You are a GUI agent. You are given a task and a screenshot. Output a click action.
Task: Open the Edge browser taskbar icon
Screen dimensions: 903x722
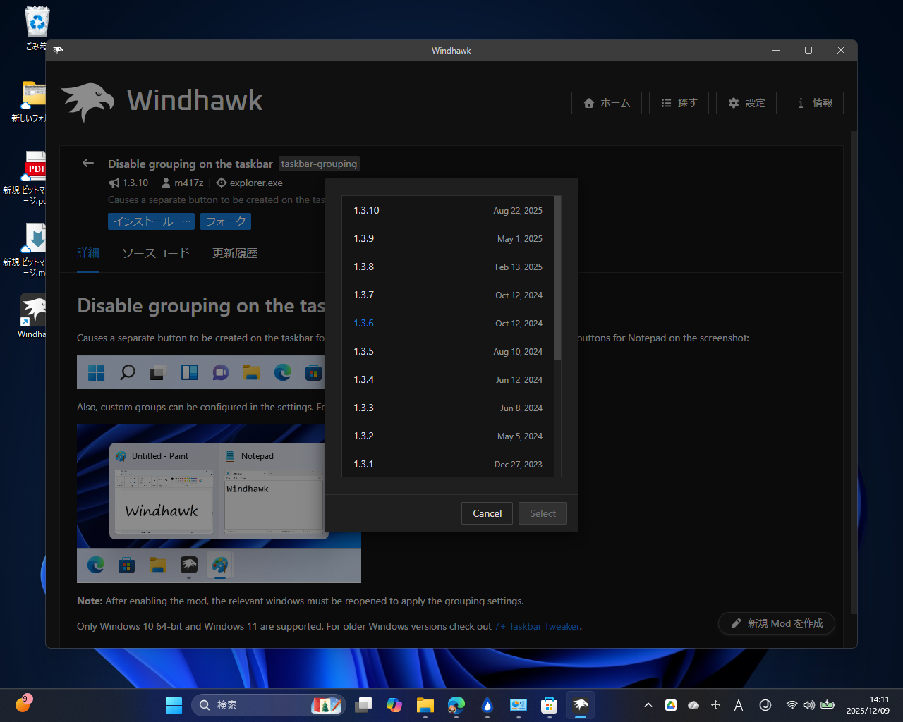tap(456, 705)
